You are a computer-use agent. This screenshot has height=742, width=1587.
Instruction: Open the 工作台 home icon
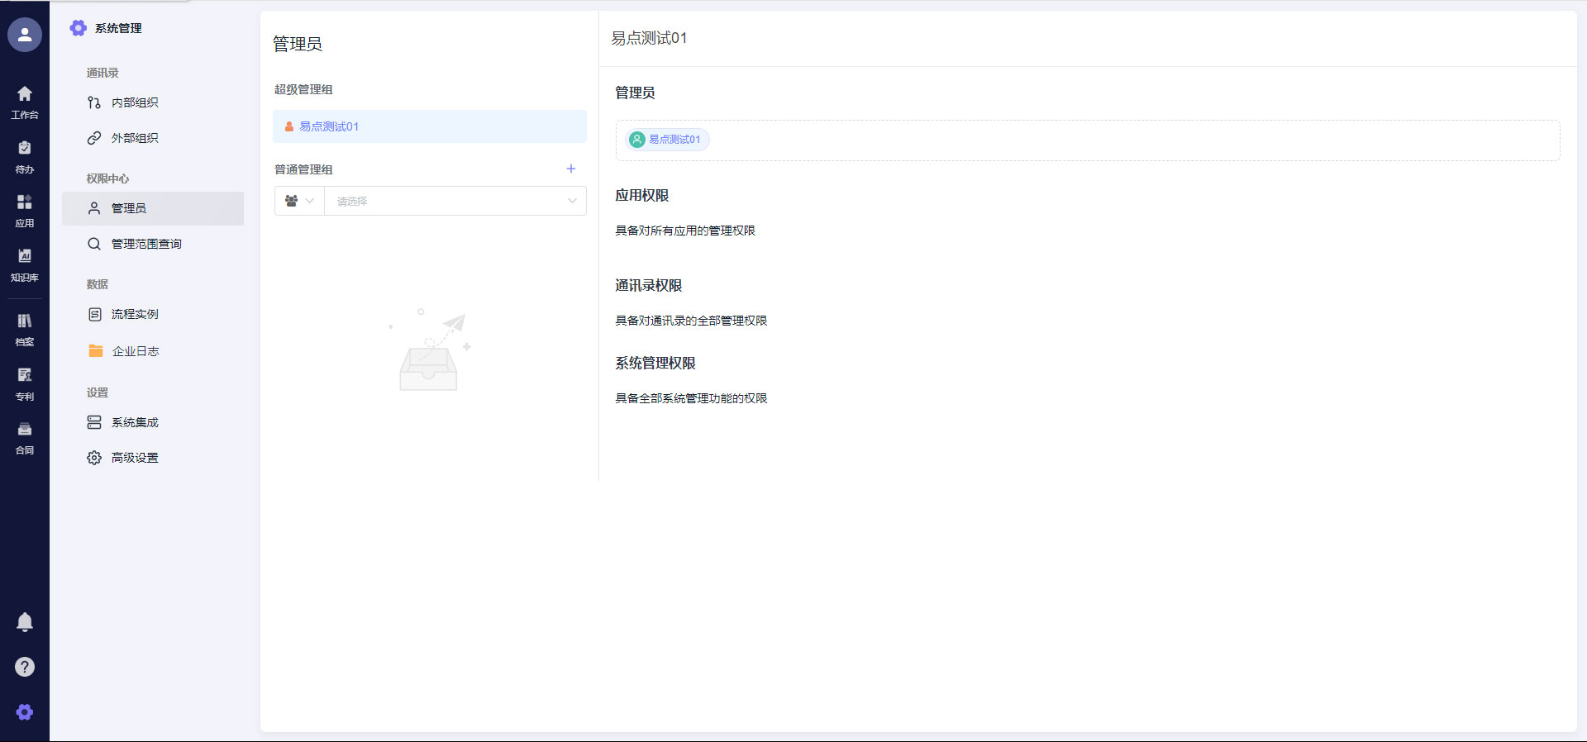tap(25, 102)
